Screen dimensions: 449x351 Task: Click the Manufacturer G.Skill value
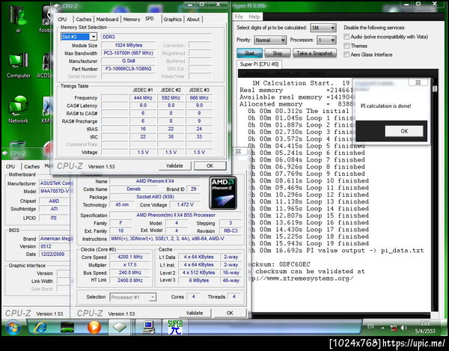128,61
